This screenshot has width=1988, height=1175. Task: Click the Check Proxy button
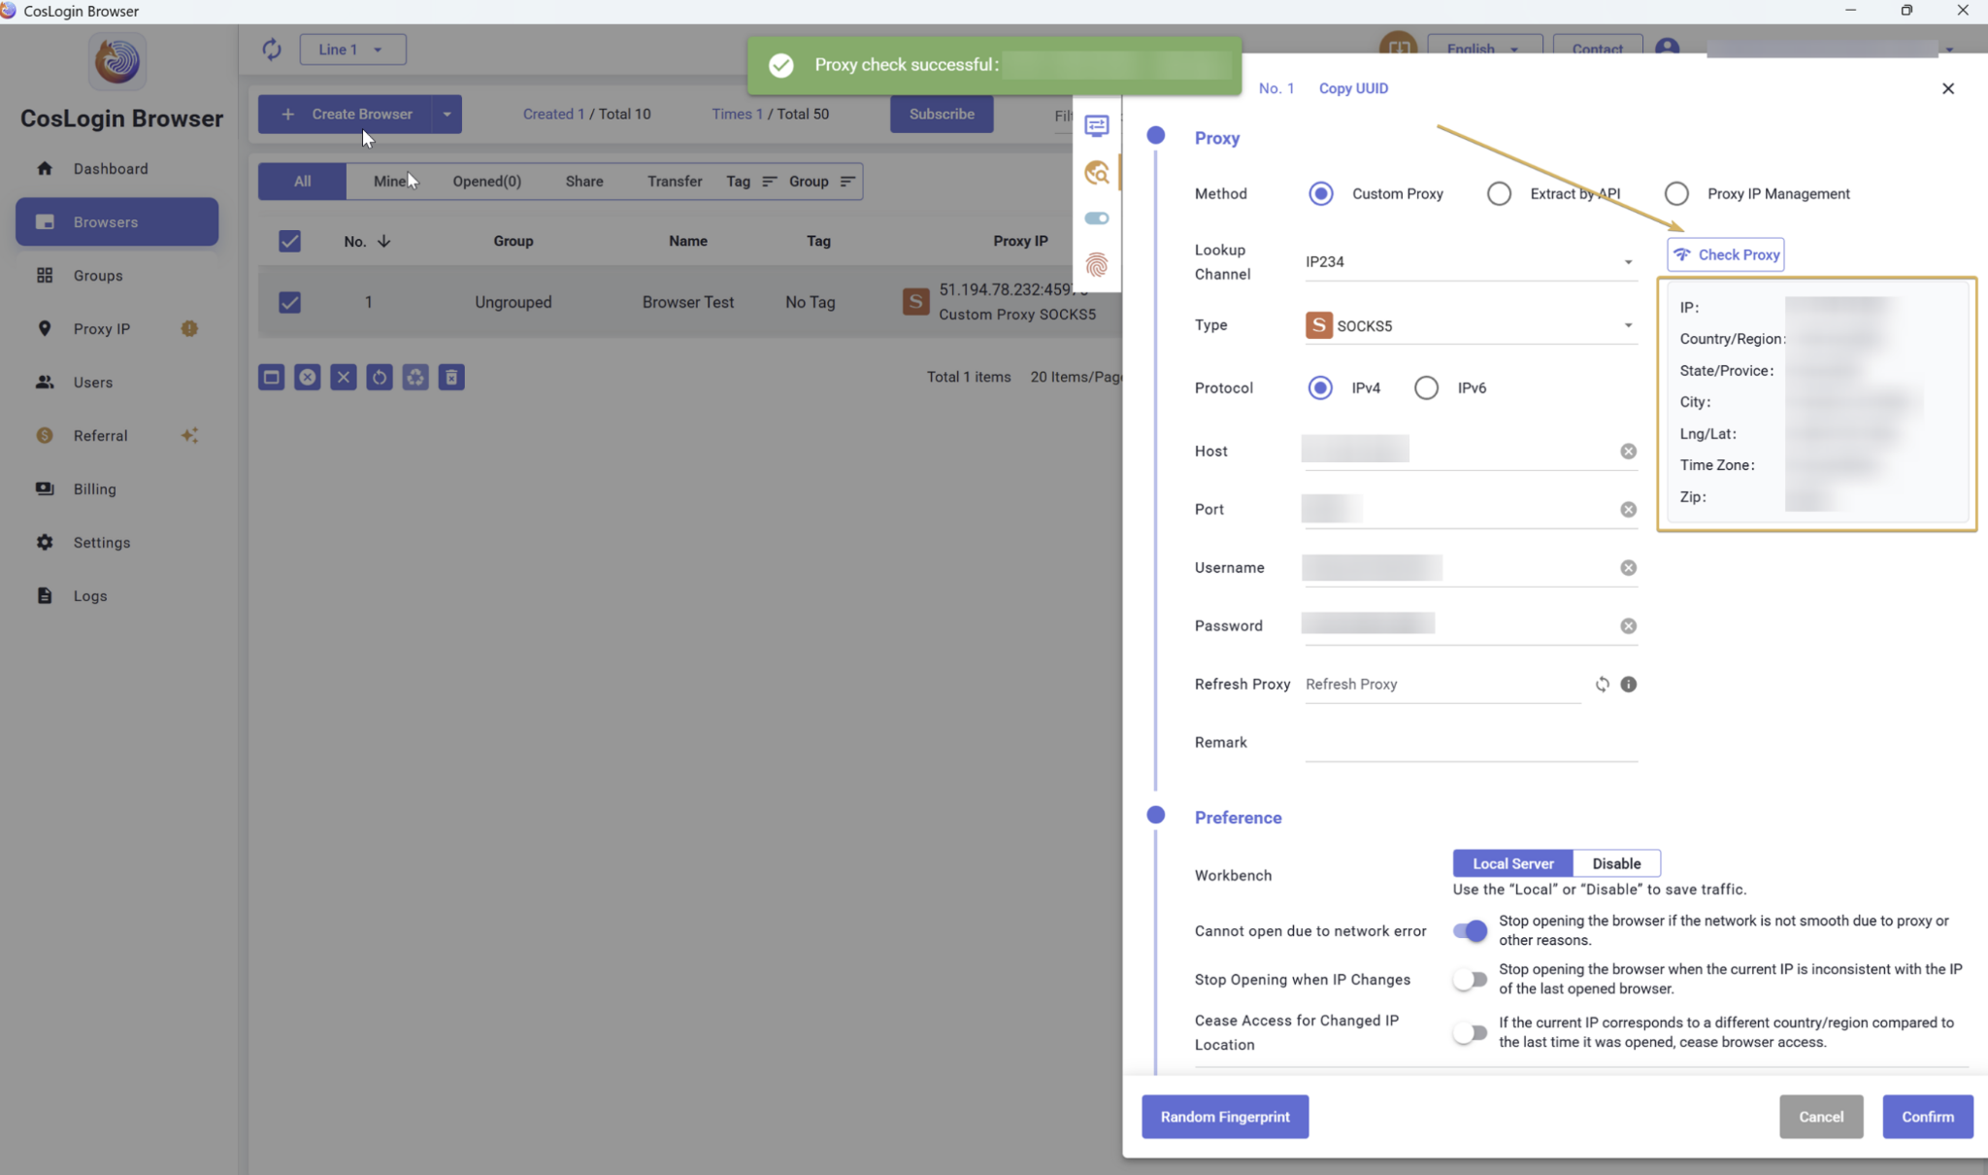click(1726, 254)
